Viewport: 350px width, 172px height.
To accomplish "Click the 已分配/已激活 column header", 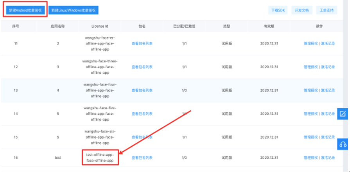I will coord(184,26).
